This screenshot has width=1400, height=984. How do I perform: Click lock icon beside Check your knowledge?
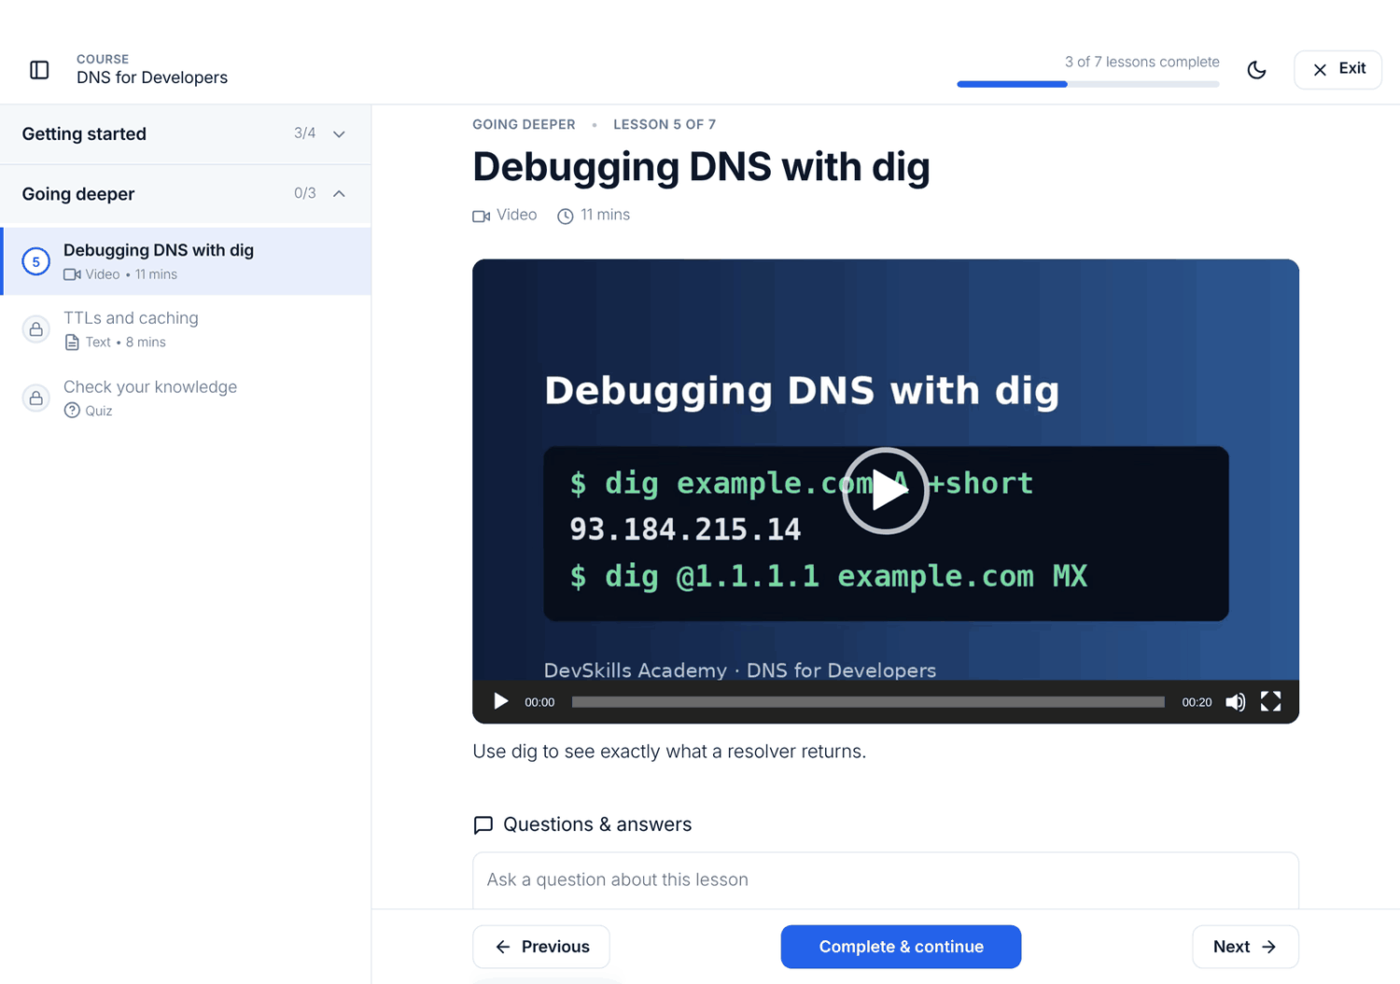tap(35, 398)
